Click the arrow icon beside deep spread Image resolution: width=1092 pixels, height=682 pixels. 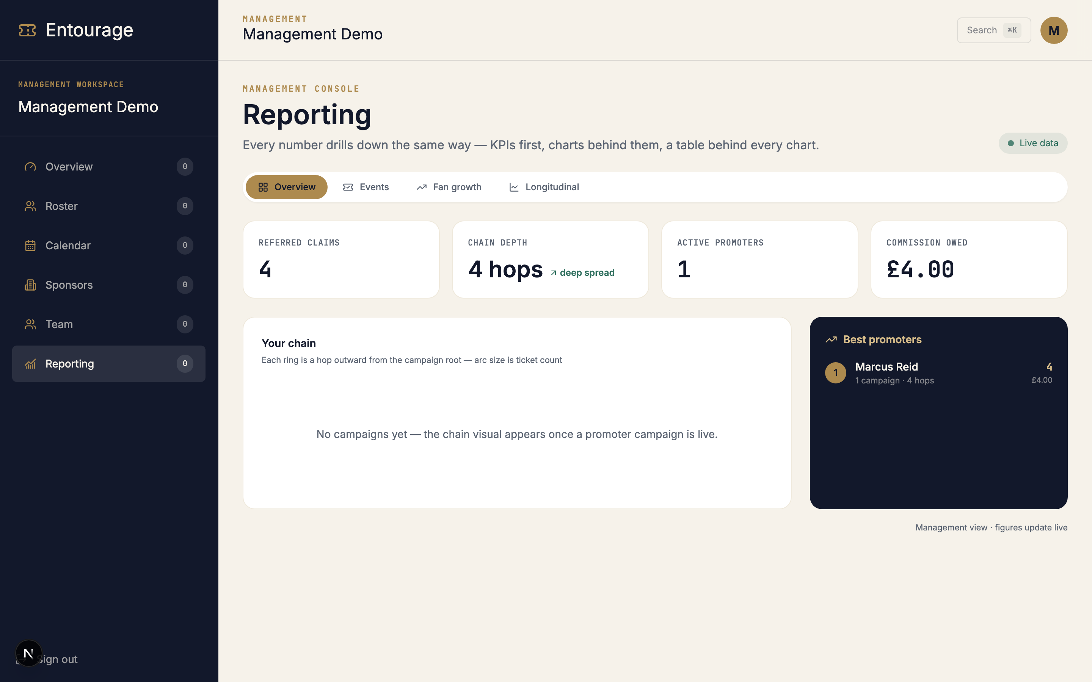pos(553,273)
